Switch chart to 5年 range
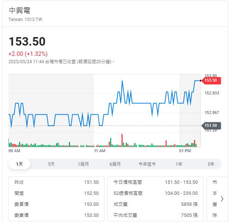This screenshot has height=222, width=230. [211, 164]
